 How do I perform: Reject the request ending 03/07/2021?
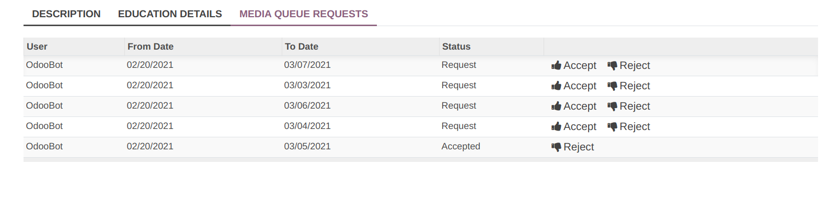(629, 66)
